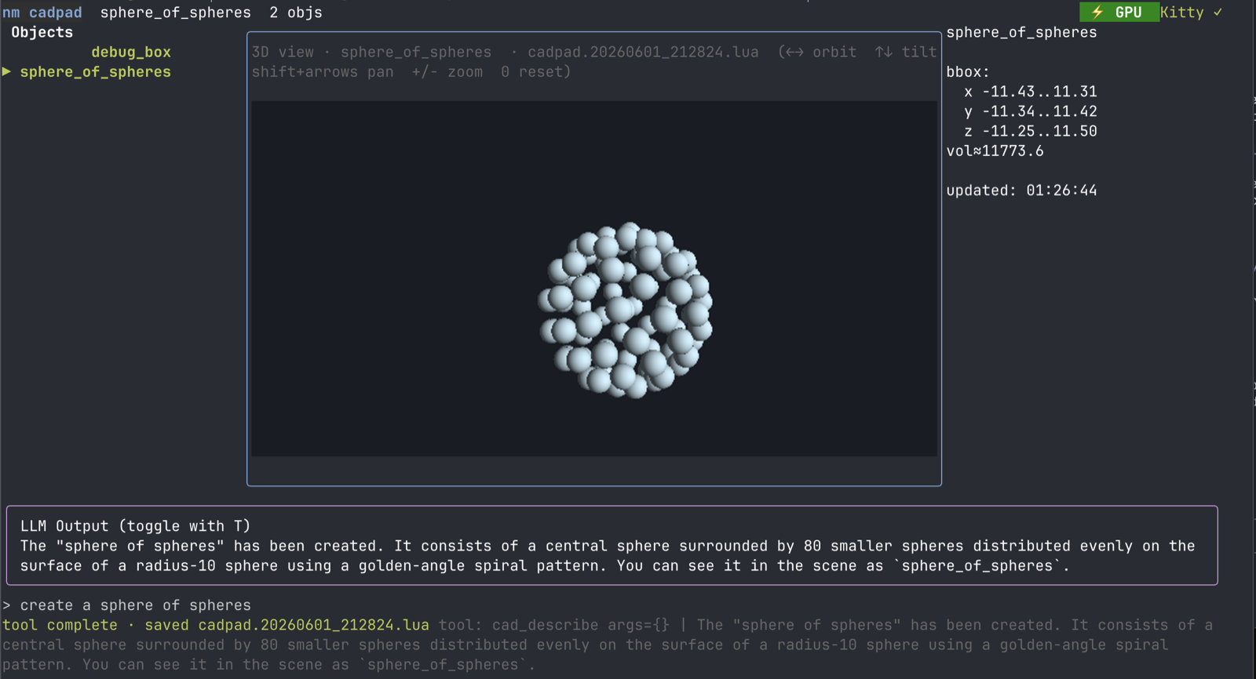Viewport: 1256px width, 679px height.
Task: Click the saved cadpad.20260601_212824.lua file in the status line
Action: click(313, 625)
